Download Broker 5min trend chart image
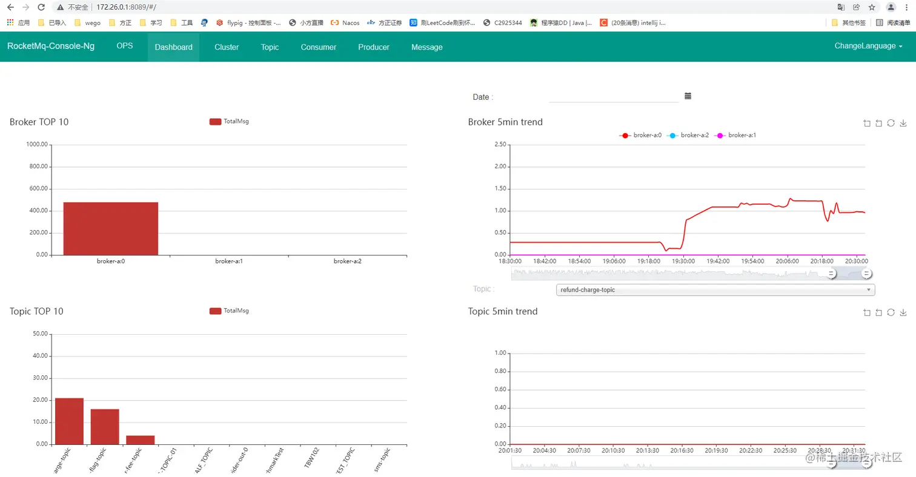This screenshot has width=916, height=477. (903, 123)
